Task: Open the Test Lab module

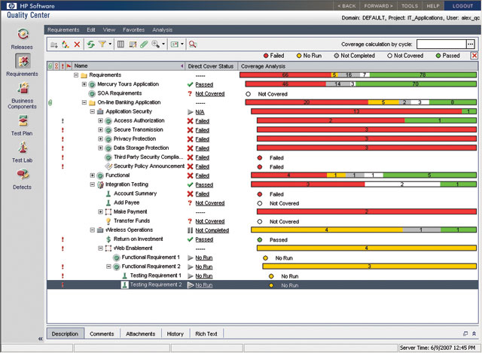Action: point(22,152)
